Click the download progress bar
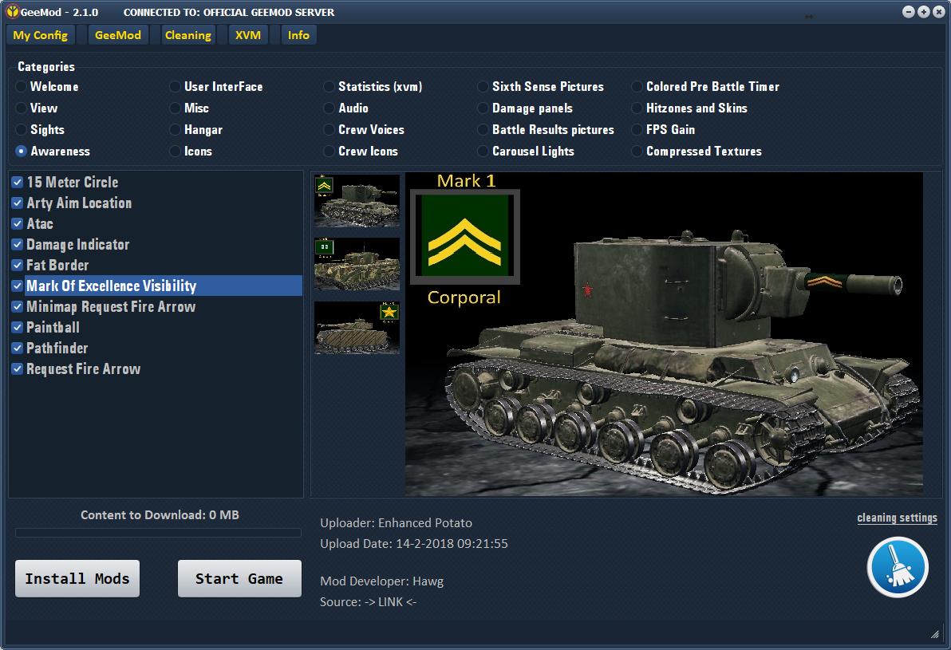This screenshot has height=650, width=951. click(158, 533)
